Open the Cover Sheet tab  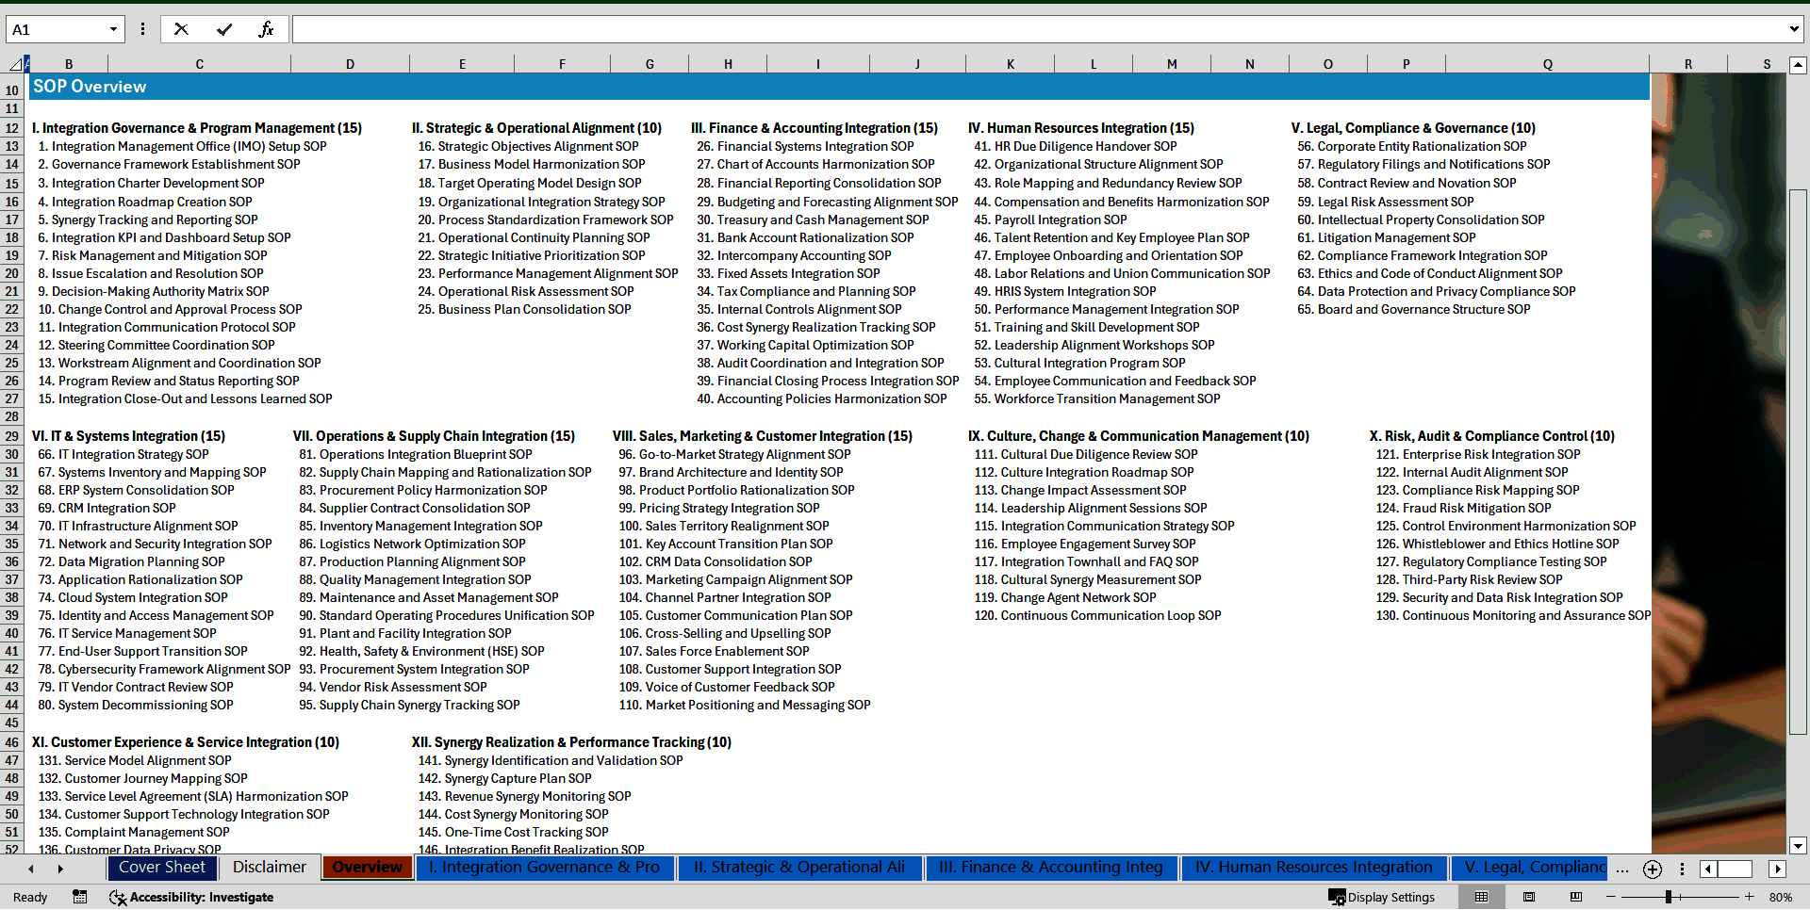[161, 867]
